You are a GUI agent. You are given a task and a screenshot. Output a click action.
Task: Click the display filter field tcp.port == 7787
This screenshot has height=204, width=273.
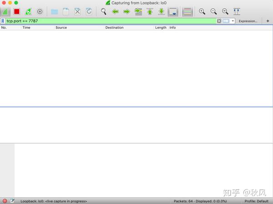tap(111, 21)
